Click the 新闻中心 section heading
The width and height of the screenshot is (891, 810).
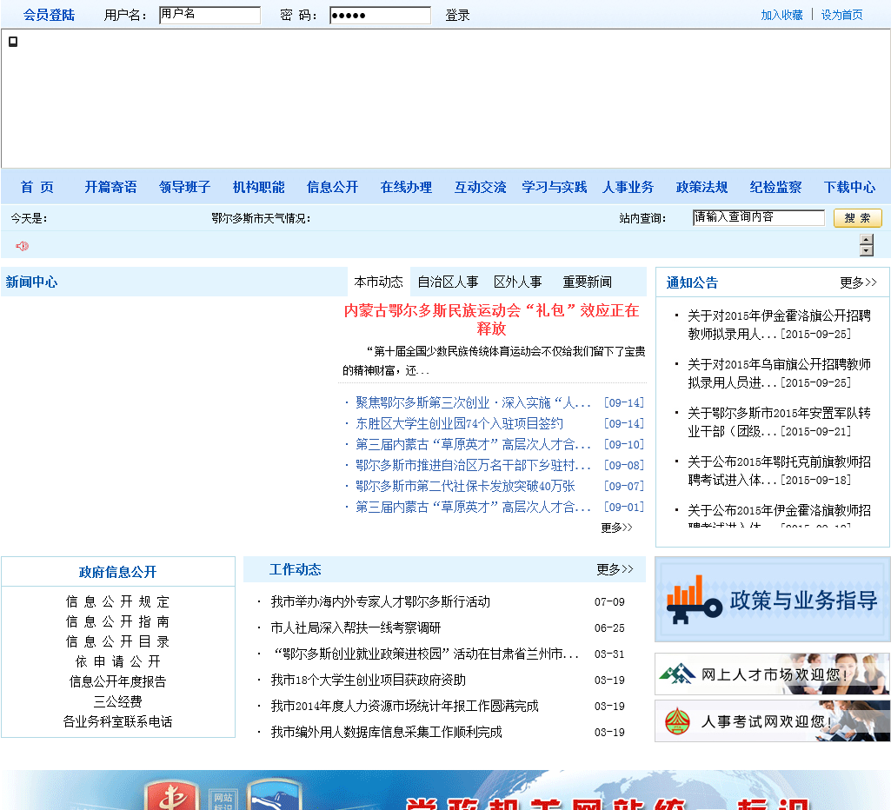(x=32, y=282)
